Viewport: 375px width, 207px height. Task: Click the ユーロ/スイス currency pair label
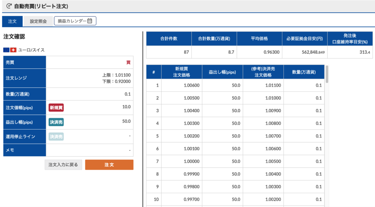click(x=31, y=50)
